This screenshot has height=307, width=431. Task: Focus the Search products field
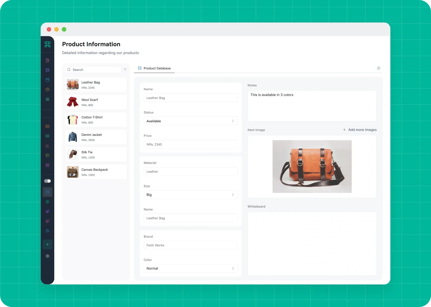click(x=93, y=70)
